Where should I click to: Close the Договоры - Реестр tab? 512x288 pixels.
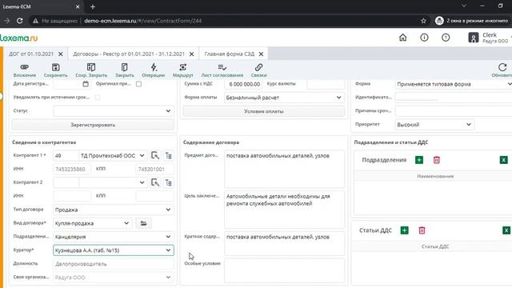point(192,54)
